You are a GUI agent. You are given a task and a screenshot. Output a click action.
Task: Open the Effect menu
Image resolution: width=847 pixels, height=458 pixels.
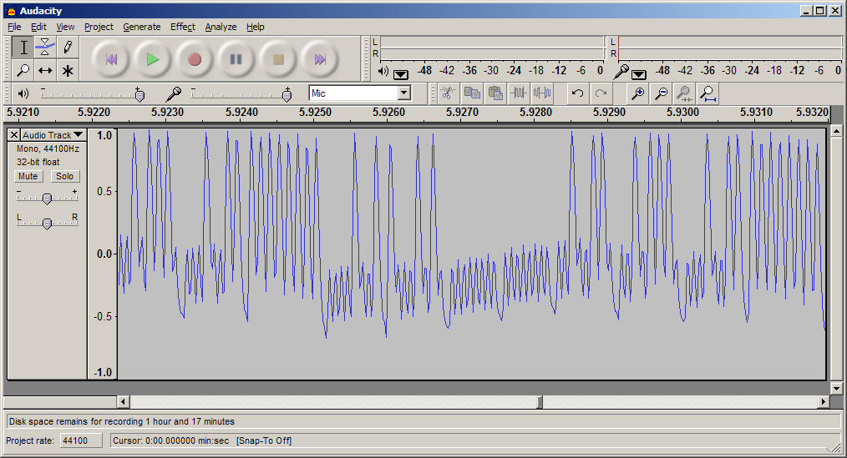[183, 27]
